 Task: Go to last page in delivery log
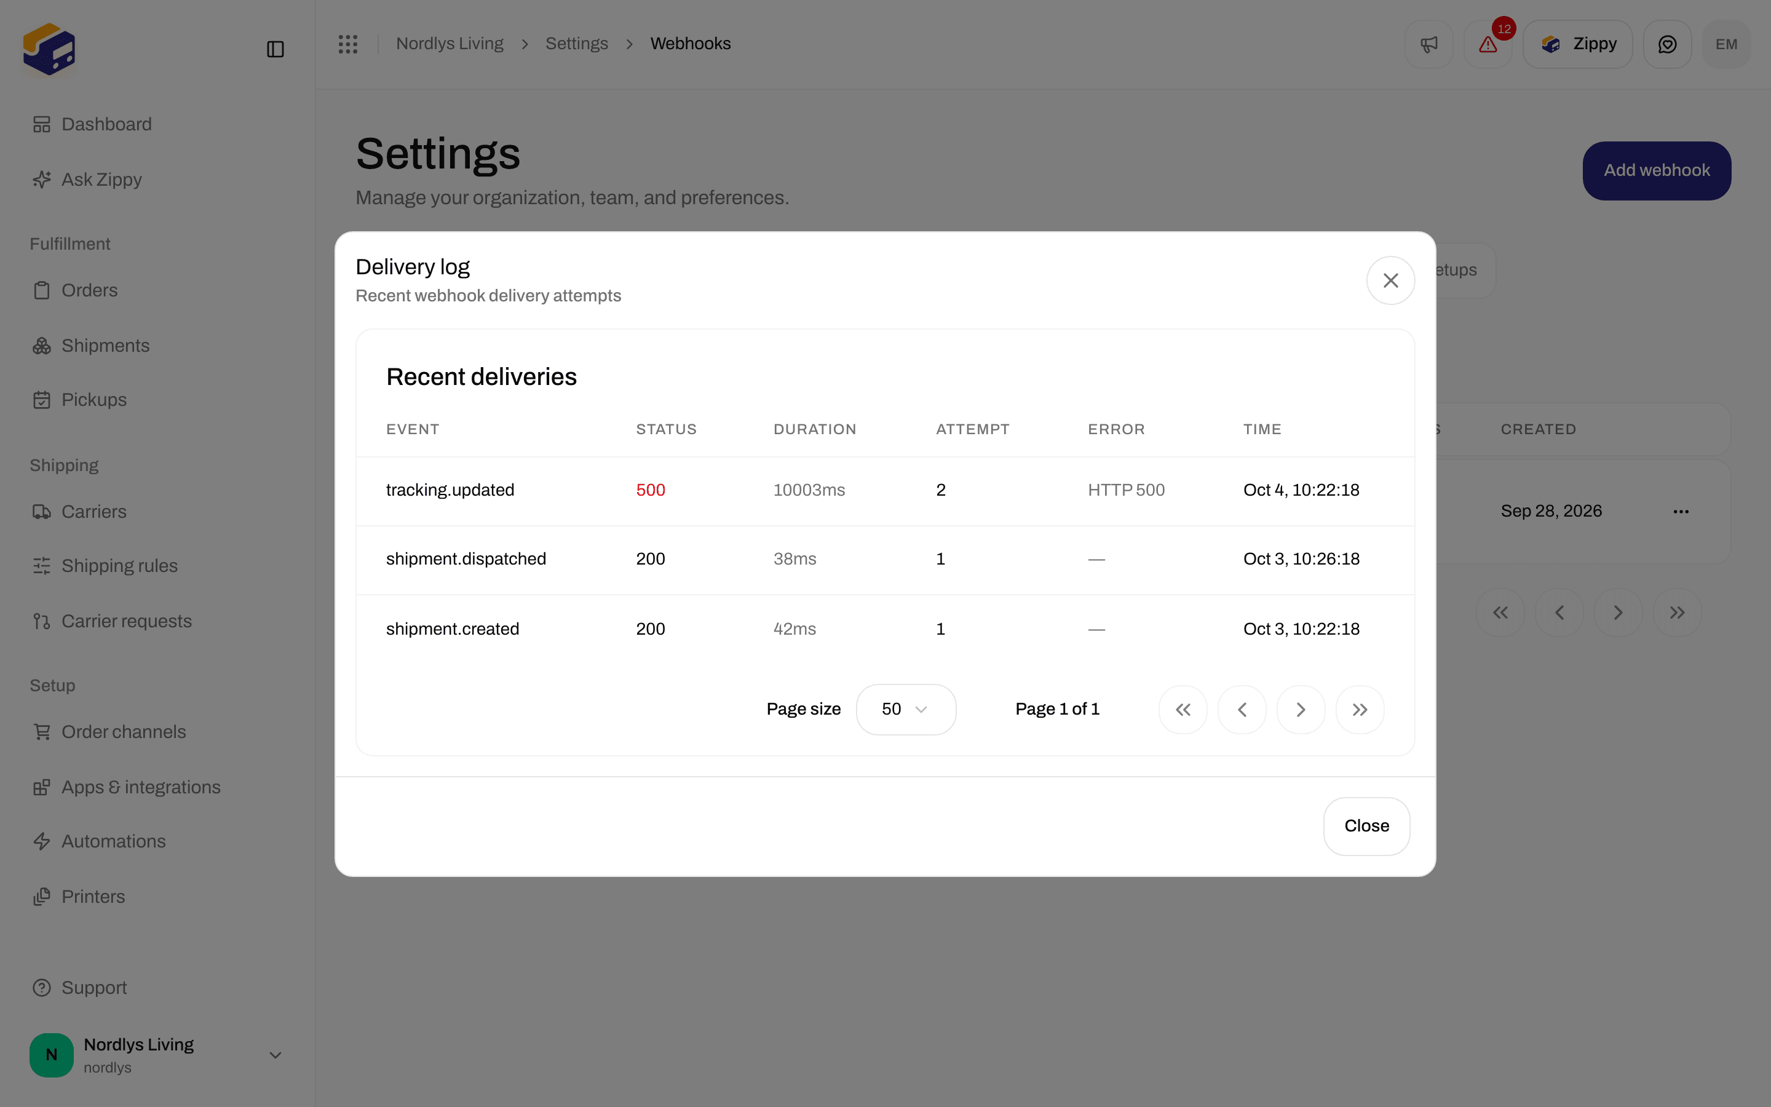1360,710
